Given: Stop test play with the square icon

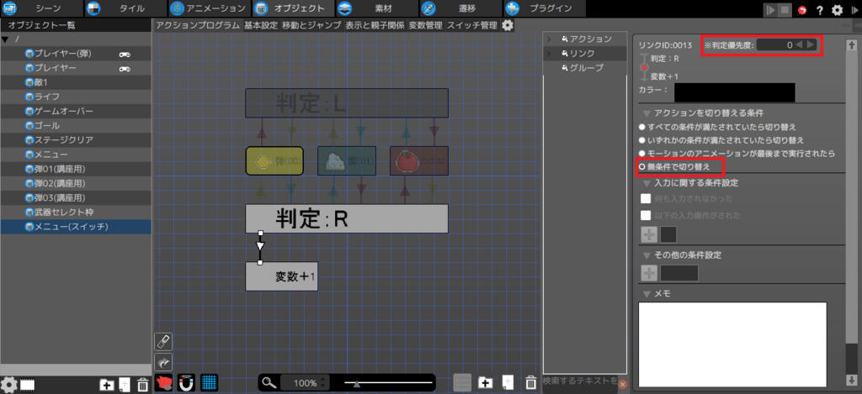Looking at the screenshot, I should [785, 9].
